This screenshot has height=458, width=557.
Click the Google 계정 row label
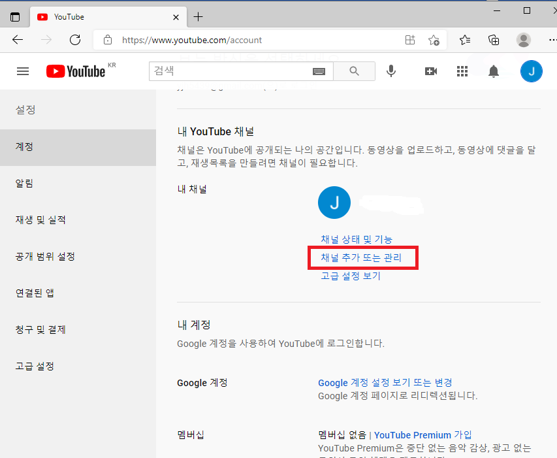pyautogui.click(x=202, y=383)
